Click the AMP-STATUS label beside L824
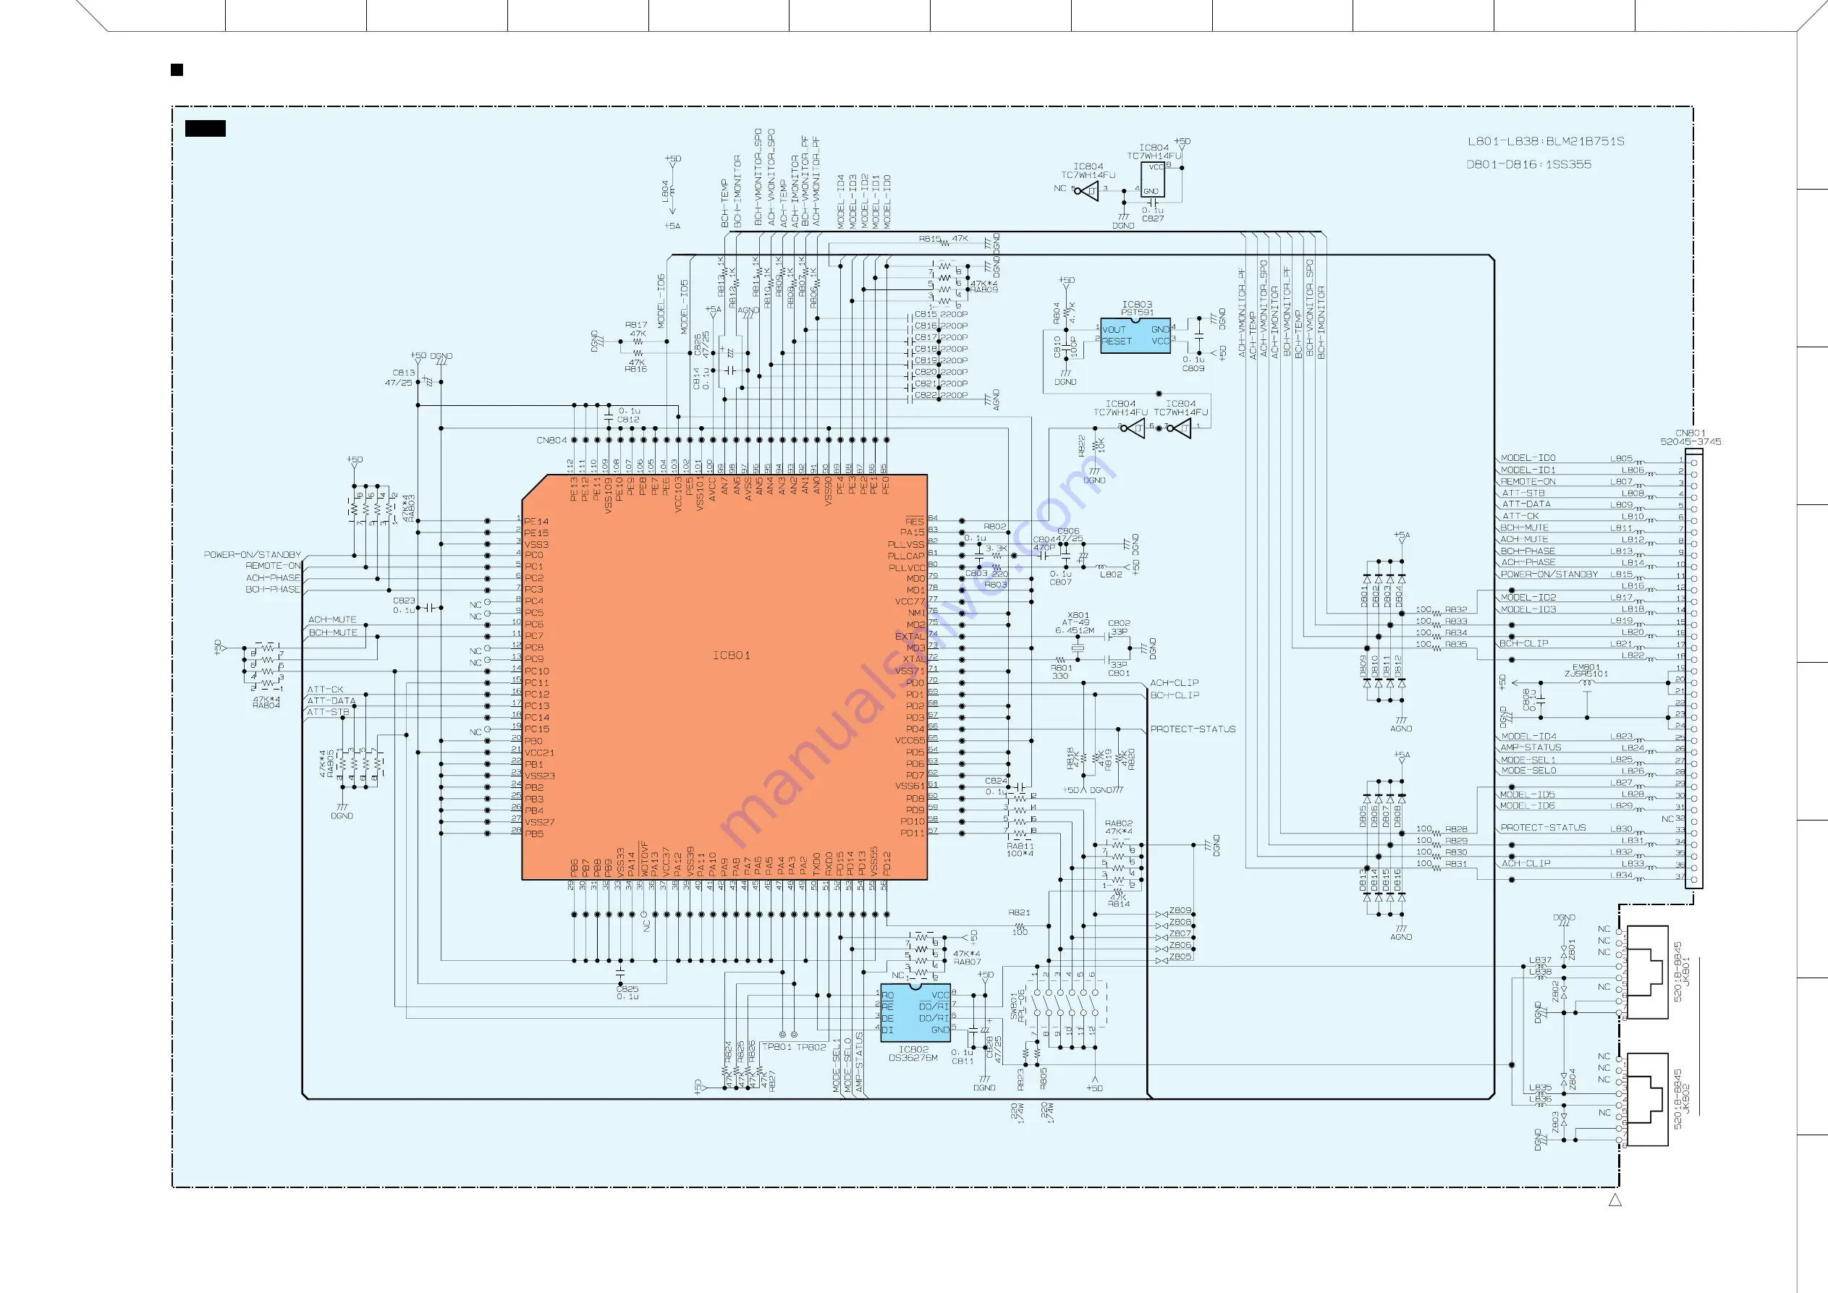This screenshot has height=1293, width=1828. tap(1531, 747)
